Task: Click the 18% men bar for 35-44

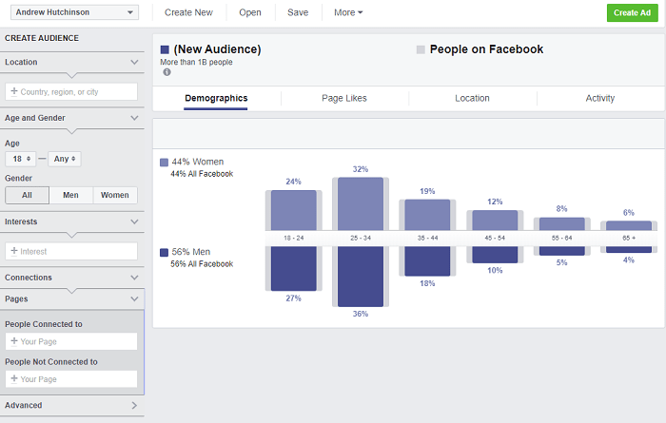Action: (x=427, y=261)
